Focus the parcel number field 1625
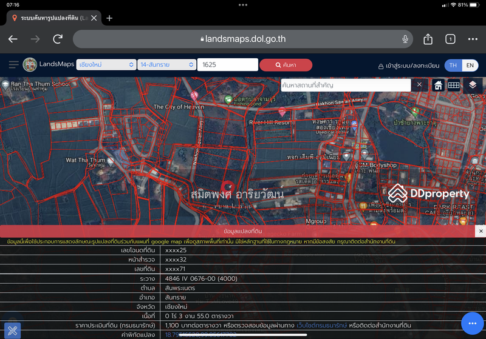This screenshot has width=486, height=339. point(227,65)
